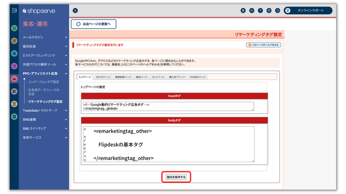The width and height of the screenshot is (346, 194).
Task: Open the brown server-style sidebar icon
Action: [14, 91]
